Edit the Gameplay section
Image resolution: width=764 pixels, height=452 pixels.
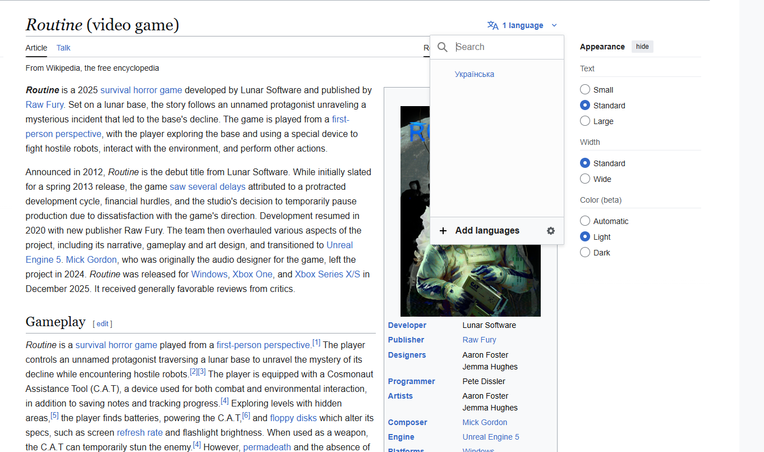pyautogui.click(x=103, y=323)
